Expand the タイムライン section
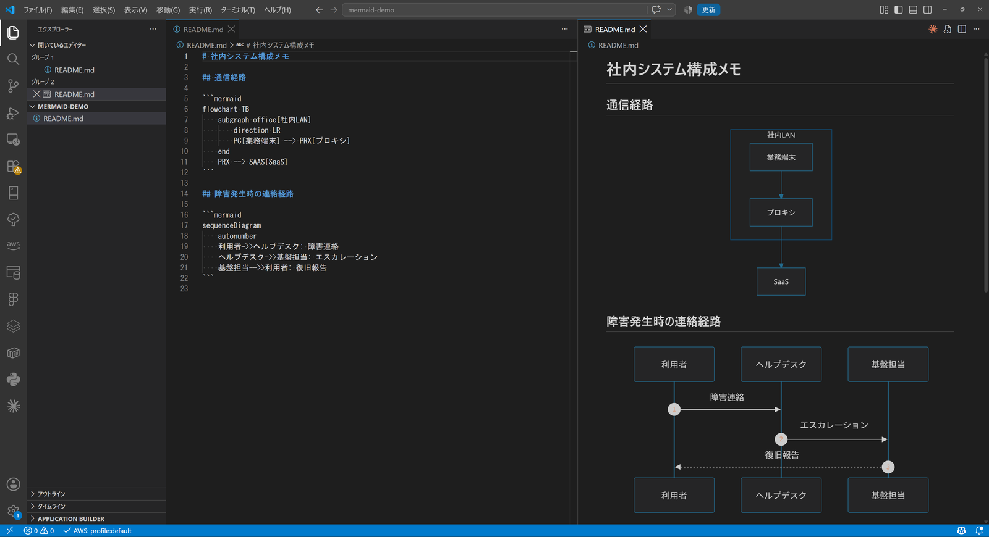Image resolution: width=989 pixels, height=537 pixels. 96,506
